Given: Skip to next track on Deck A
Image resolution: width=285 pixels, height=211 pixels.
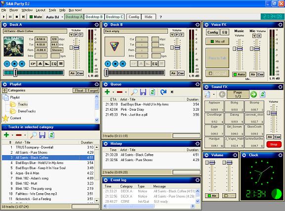Looking at the screenshot, I should click(x=22, y=64).
